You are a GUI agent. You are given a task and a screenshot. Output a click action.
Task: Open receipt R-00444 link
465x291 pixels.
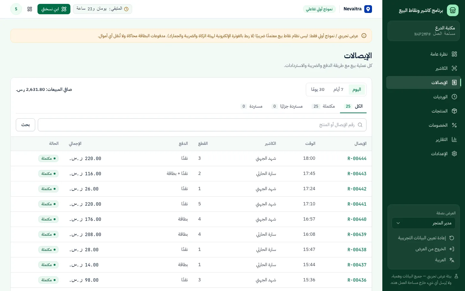click(x=357, y=158)
